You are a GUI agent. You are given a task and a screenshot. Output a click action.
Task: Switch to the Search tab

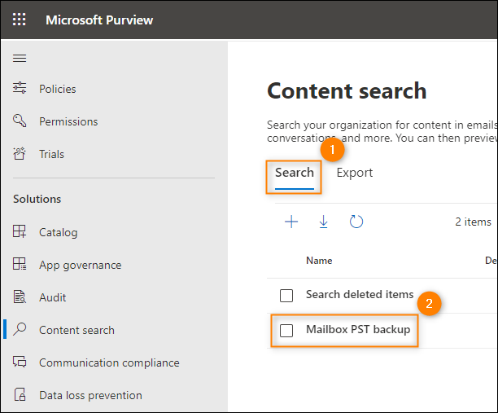click(x=294, y=173)
